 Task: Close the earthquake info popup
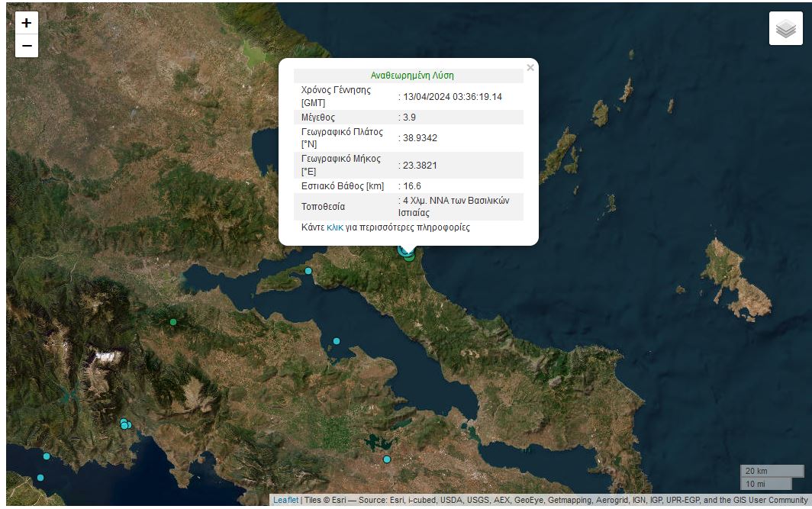(530, 68)
